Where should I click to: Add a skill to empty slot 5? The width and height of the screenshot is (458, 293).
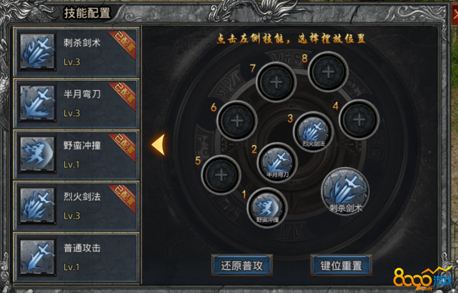221,175
